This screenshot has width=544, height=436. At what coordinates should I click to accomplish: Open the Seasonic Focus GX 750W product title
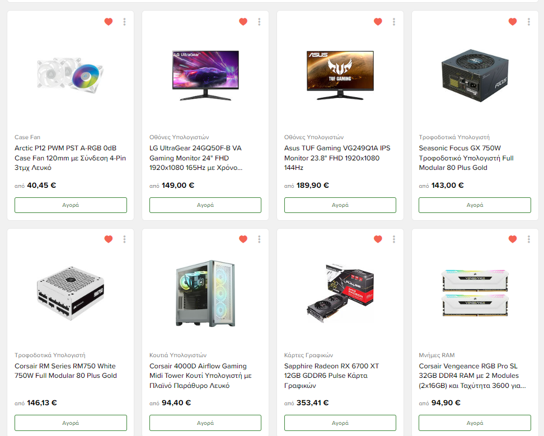coord(466,158)
